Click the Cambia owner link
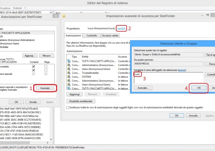 click(x=121, y=29)
